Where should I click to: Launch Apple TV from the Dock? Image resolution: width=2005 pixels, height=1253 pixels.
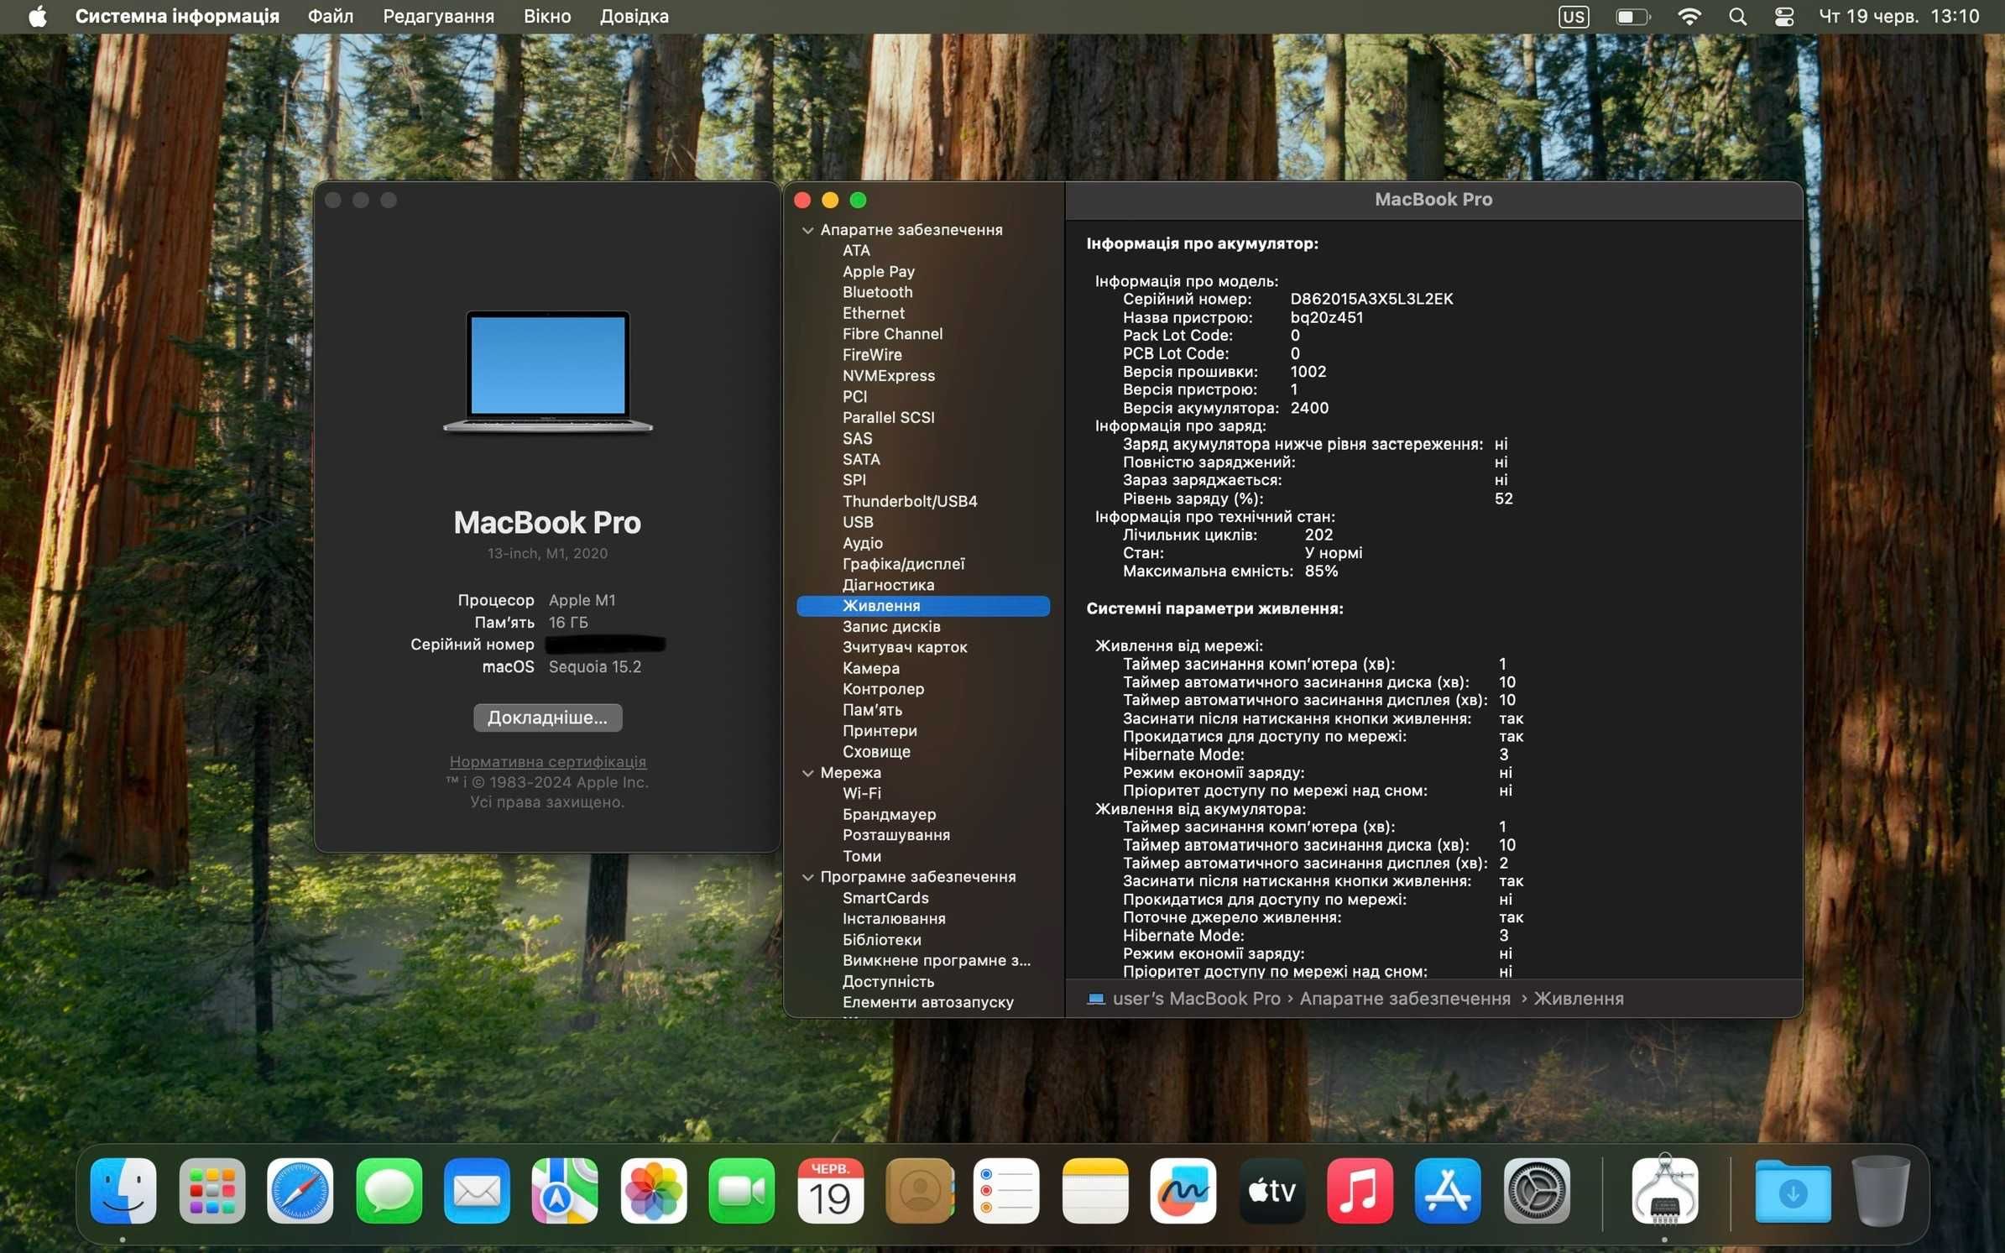1272,1190
